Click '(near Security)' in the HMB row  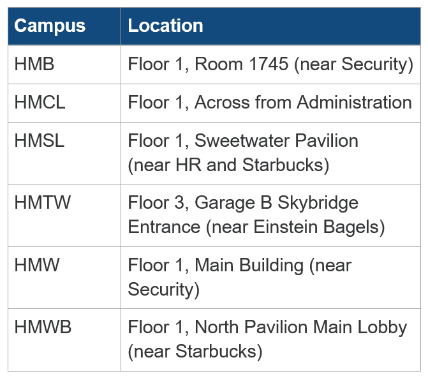pyautogui.click(x=353, y=64)
